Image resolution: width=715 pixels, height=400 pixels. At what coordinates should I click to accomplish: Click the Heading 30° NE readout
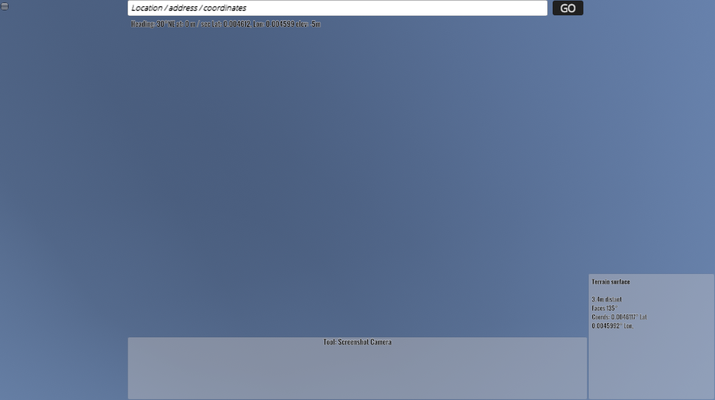pos(151,24)
